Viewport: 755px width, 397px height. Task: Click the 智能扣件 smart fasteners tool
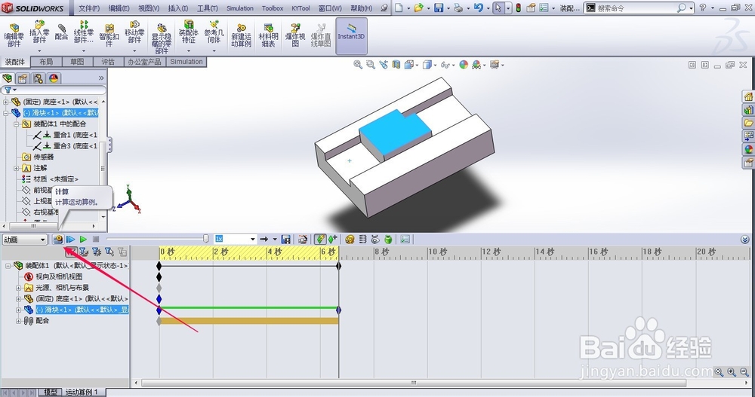109,35
